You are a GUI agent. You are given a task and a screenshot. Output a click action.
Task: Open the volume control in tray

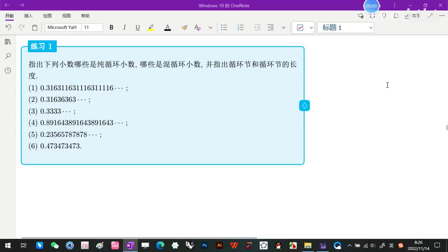[373, 245]
